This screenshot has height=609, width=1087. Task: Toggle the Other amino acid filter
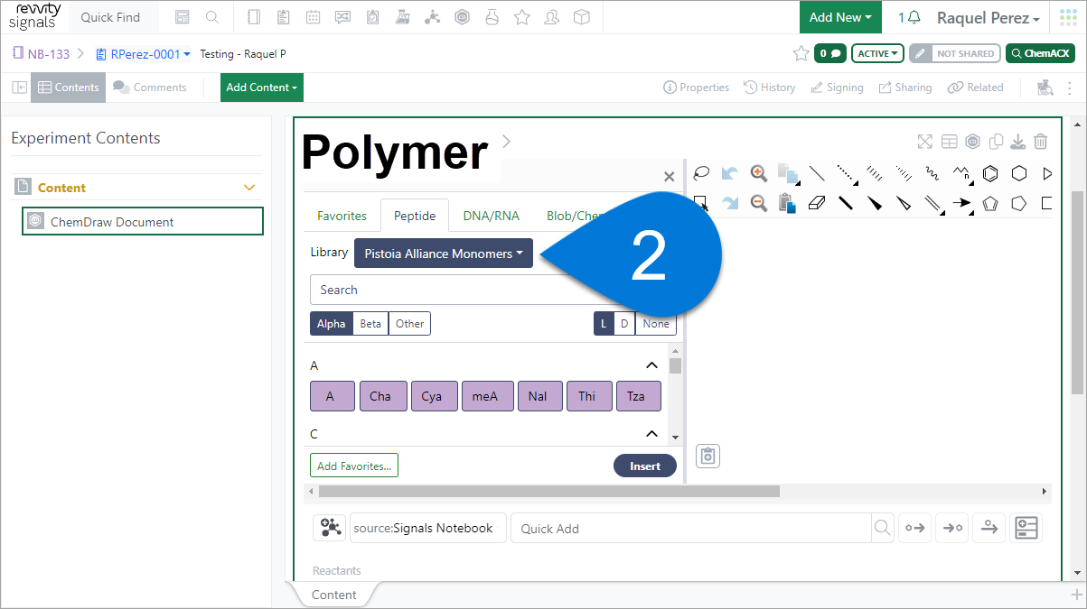409,324
